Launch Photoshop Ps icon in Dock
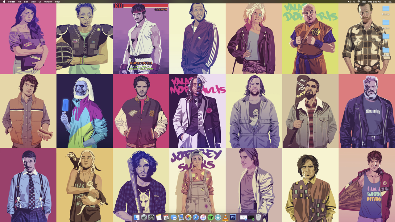The image size is (395, 222). (x=233, y=217)
